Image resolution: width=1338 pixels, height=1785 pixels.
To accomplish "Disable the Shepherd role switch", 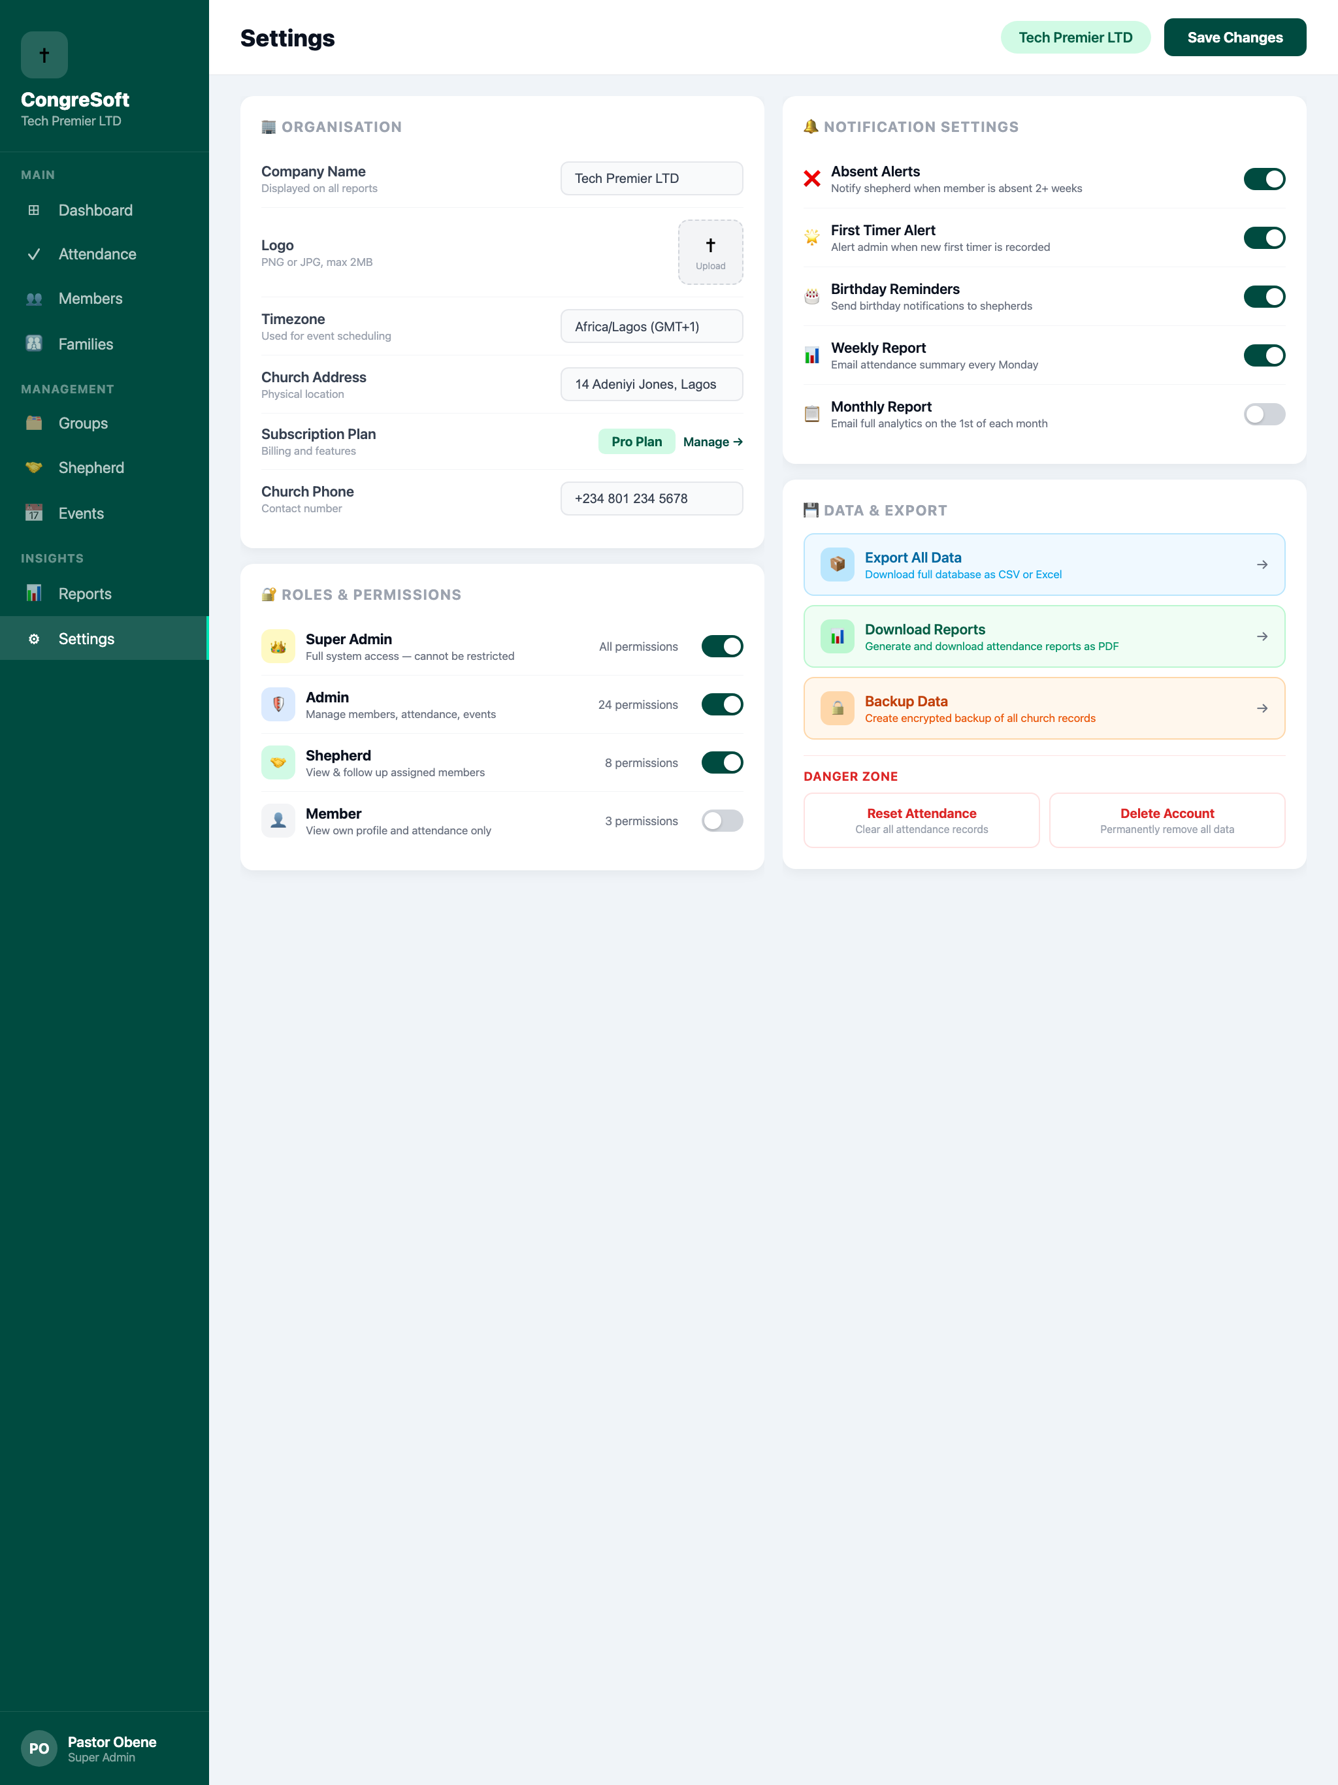I will tap(721, 762).
